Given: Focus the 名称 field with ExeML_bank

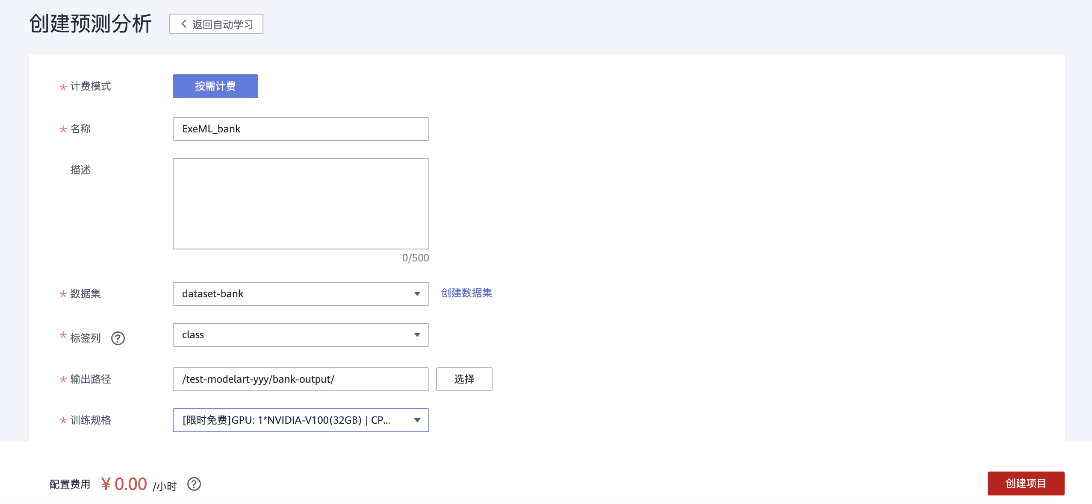Looking at the screenshot, I should [300, 129].
